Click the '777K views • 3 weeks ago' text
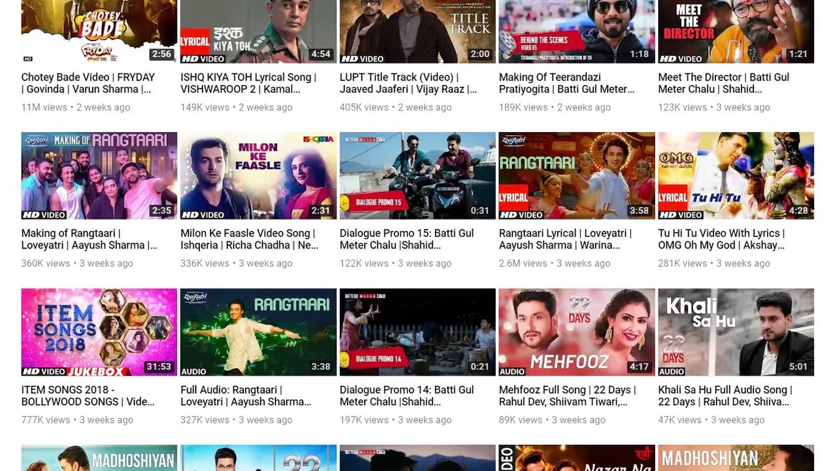The width and height of the screenshot is (837, 471). coord(77,420)
